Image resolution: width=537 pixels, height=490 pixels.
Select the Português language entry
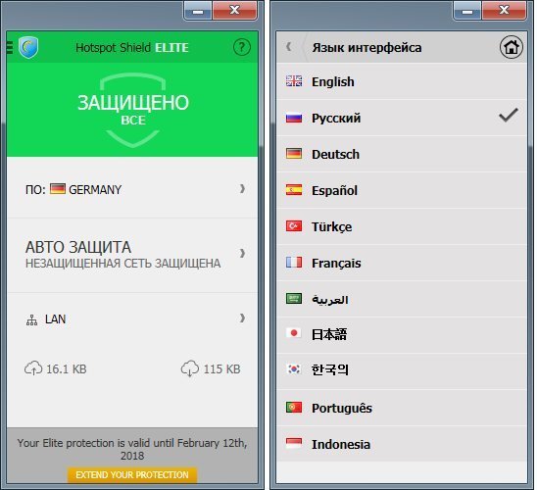click(402, 408)
